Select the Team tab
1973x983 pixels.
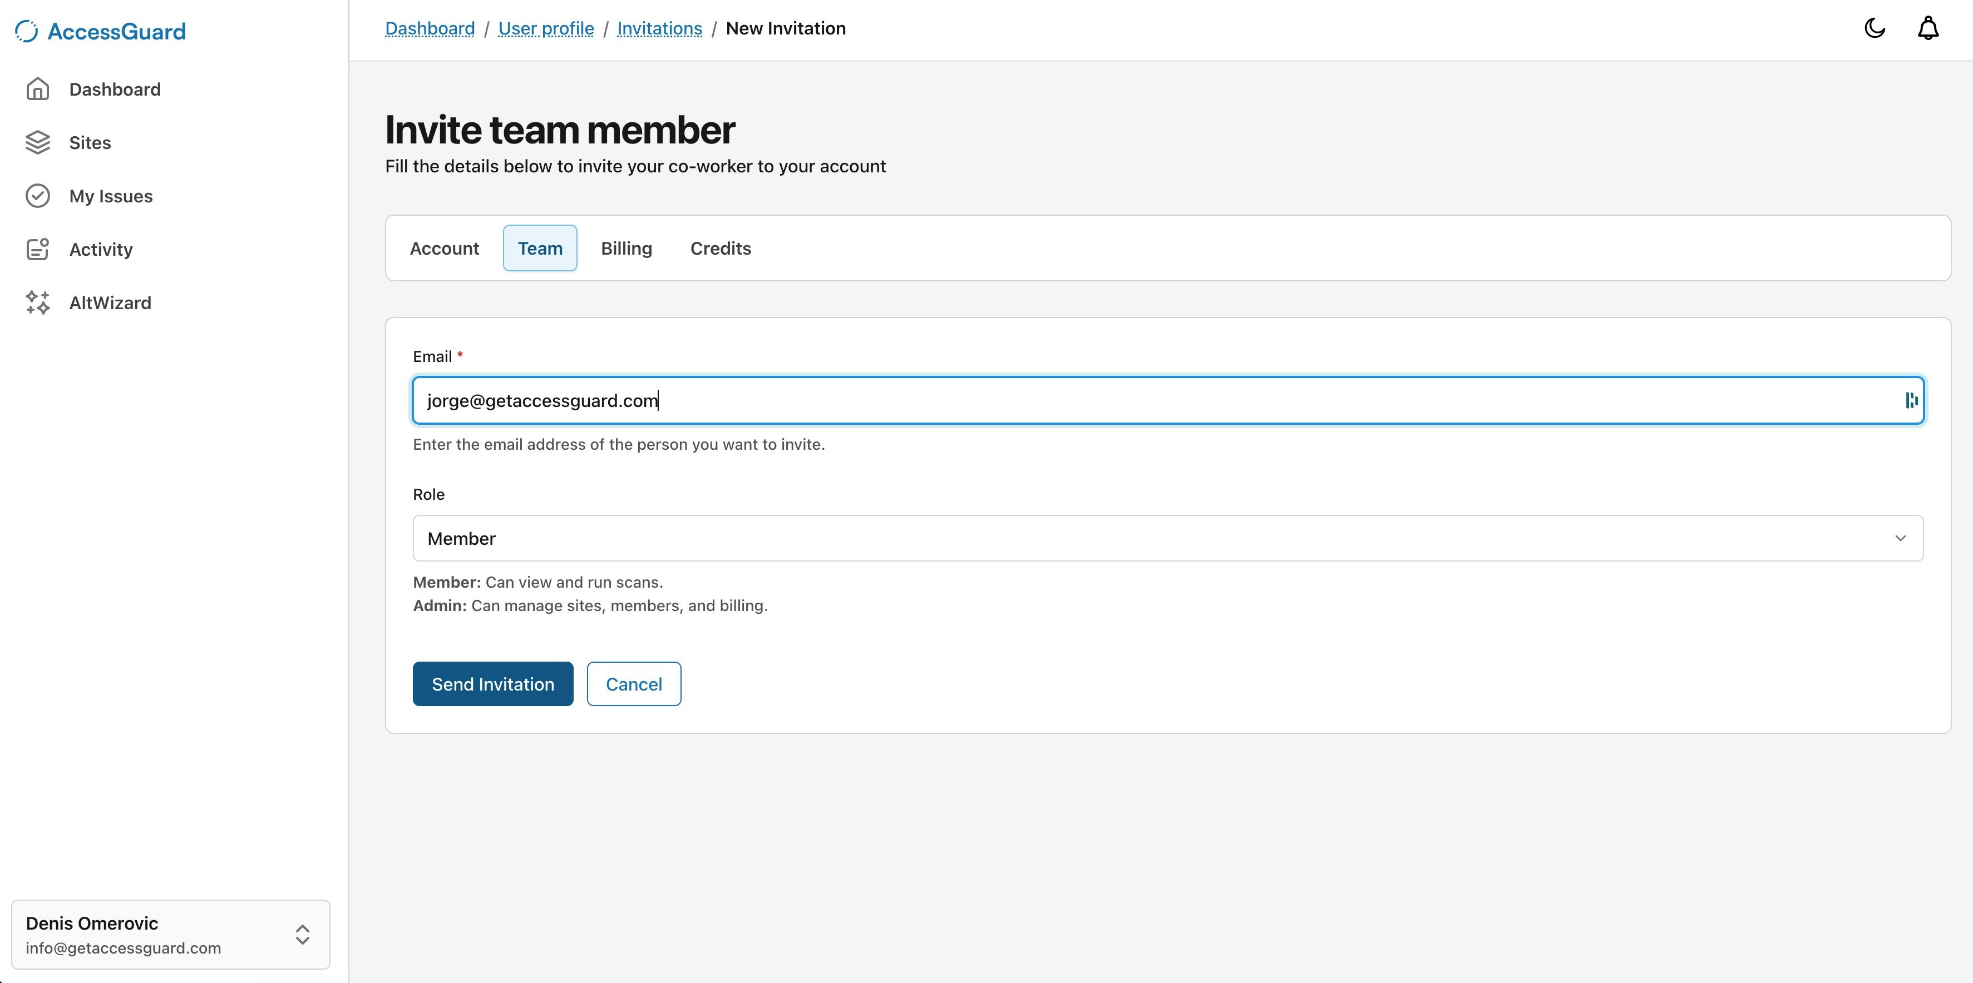(x=539, y=248)
